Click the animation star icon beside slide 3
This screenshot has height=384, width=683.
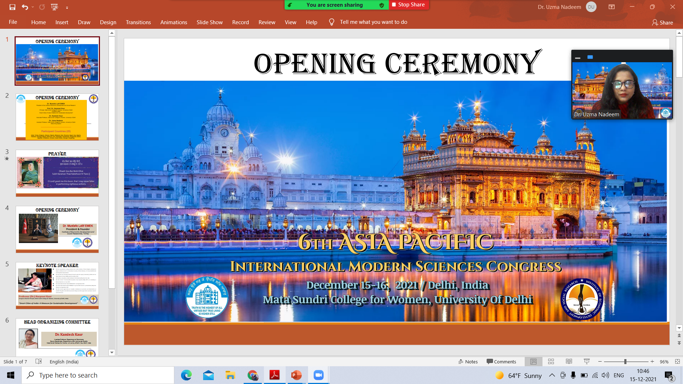pos(7,159)
